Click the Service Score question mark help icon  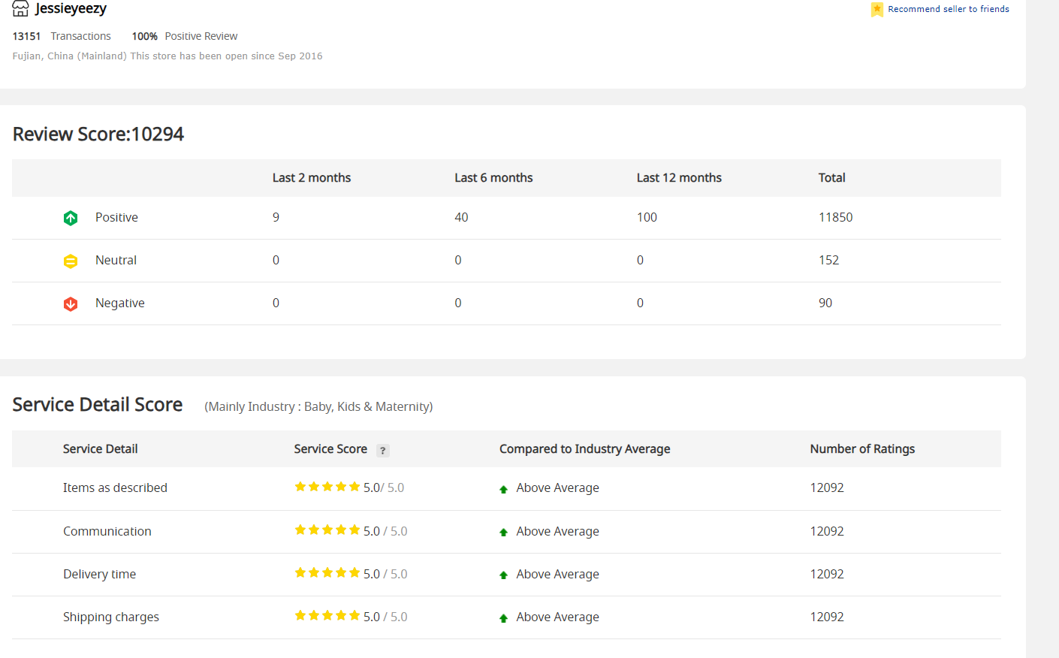click(x=383, y=451)
